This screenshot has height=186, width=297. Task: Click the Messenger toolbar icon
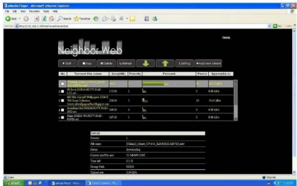[x=155, y=19]
